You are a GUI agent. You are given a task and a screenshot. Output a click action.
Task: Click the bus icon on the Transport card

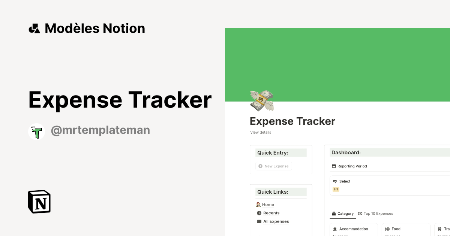439,229
